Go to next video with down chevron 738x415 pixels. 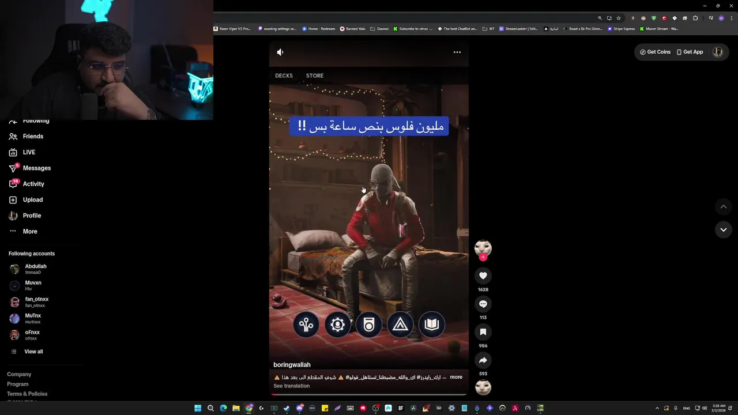pyautogui.click(x=724, y=229)
